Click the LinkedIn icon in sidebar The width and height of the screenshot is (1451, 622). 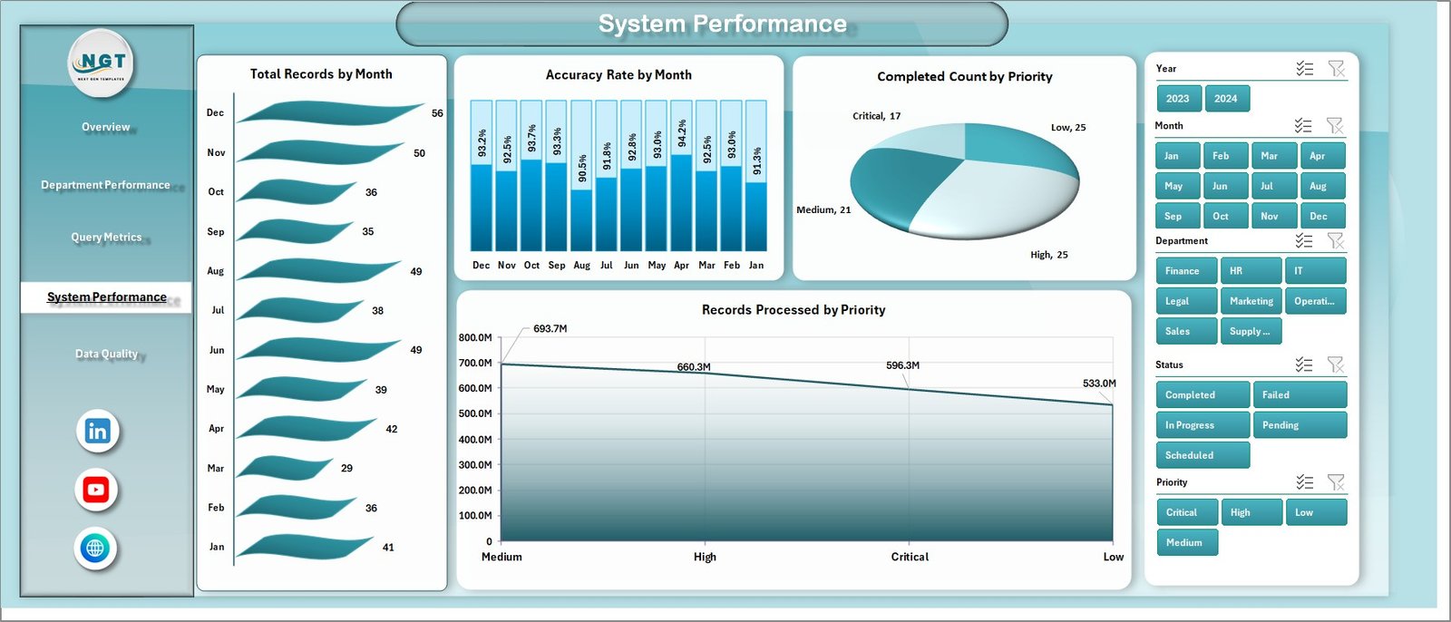tap(97, 432)
